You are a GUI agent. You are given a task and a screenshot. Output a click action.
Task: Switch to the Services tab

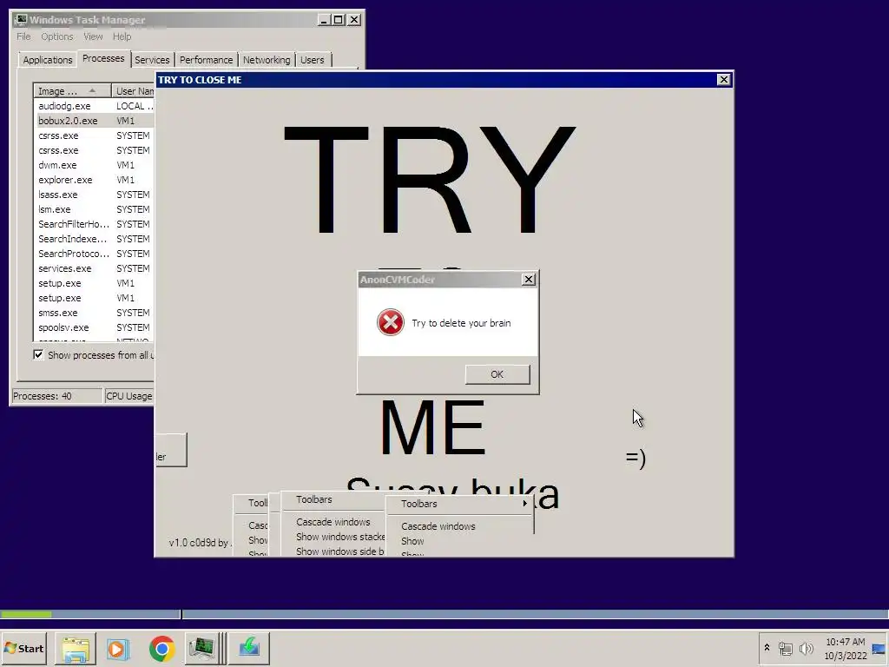click(152, 60)
